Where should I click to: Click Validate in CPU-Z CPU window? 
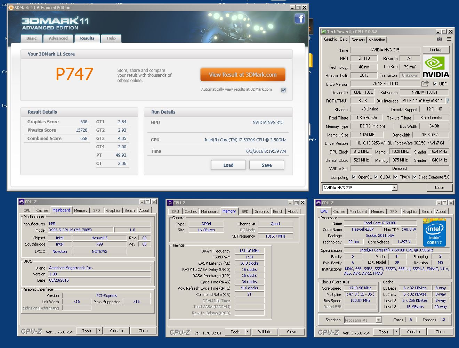click(413, 332)
